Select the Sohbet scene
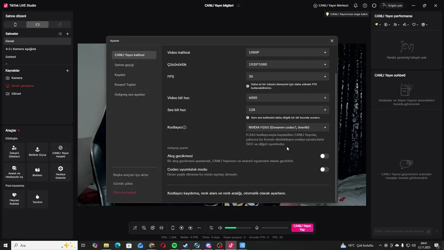The image size is (444, 250). point(37,57)
